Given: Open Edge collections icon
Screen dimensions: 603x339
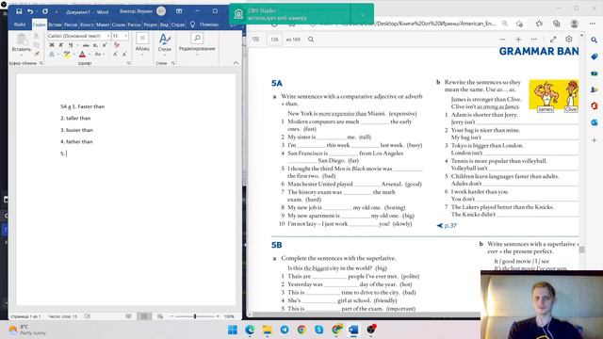Looking at the screenshot, I should (557, 24).
